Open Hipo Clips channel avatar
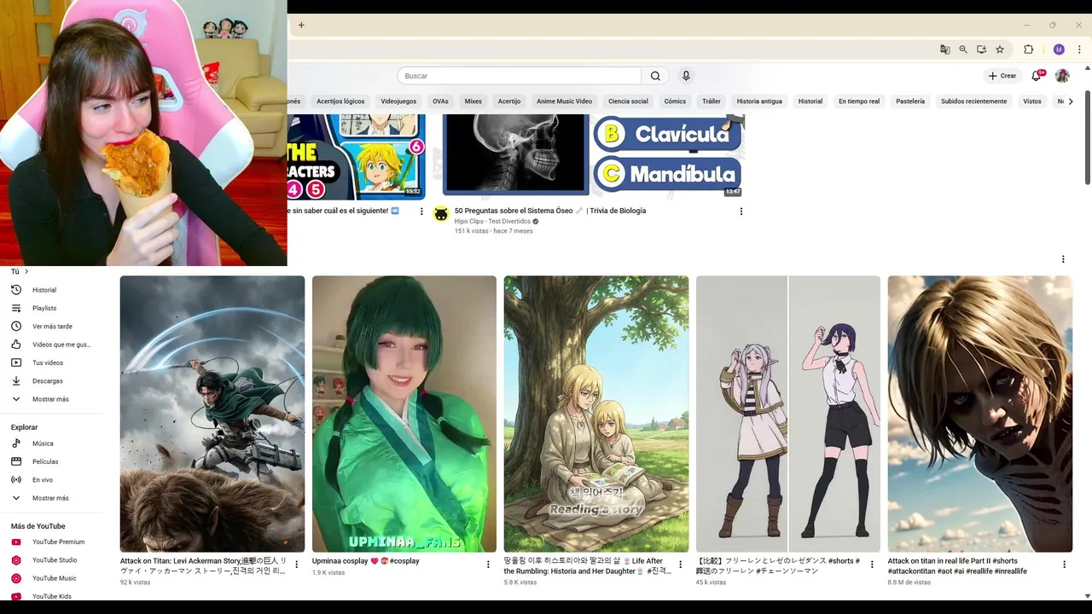The width and height of the screenshot is (1092, 614). [441, 214]
